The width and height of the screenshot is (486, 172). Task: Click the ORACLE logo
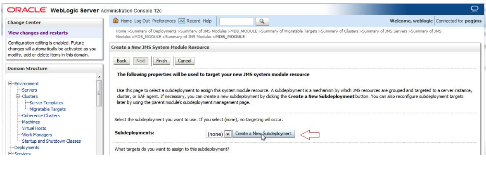pos(27,10)
